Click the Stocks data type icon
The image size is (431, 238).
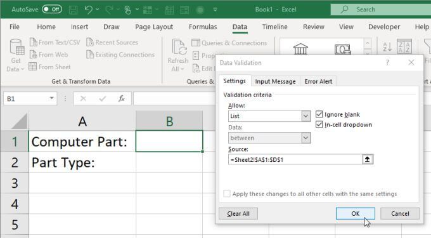(300, 49)
